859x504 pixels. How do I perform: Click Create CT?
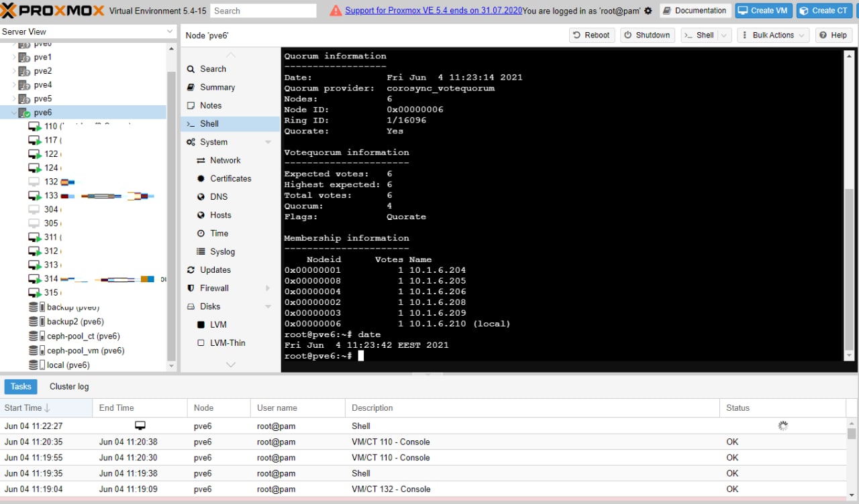pos(825,11)
